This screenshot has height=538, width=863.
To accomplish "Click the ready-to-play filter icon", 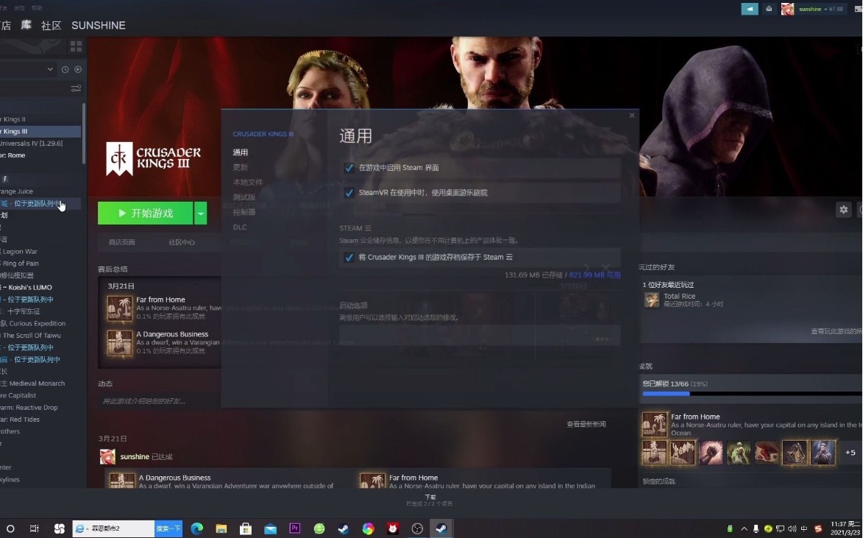I will click(77, 69).
